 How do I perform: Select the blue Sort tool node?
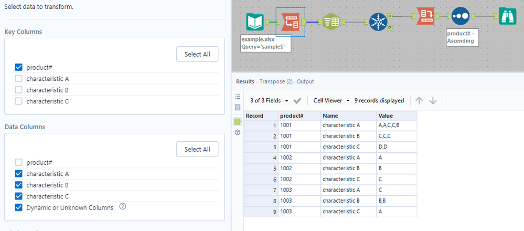tap(461, 16)
